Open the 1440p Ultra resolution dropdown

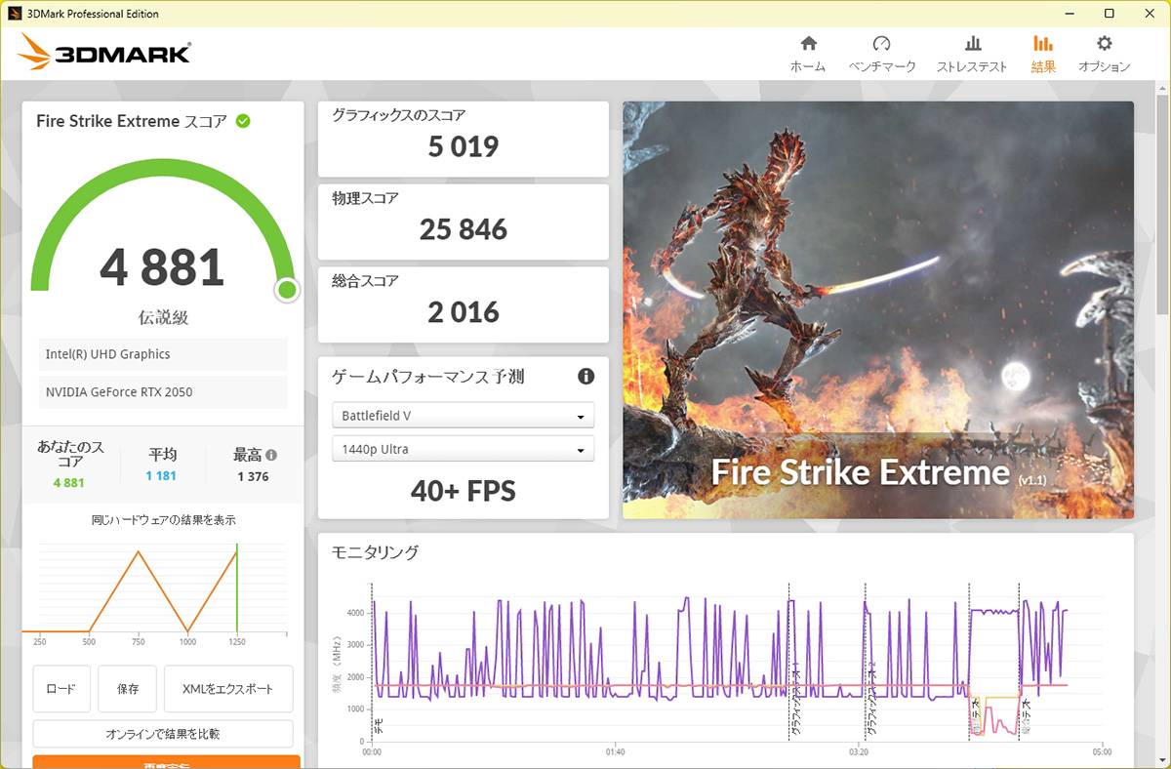(x=463, y=450)
